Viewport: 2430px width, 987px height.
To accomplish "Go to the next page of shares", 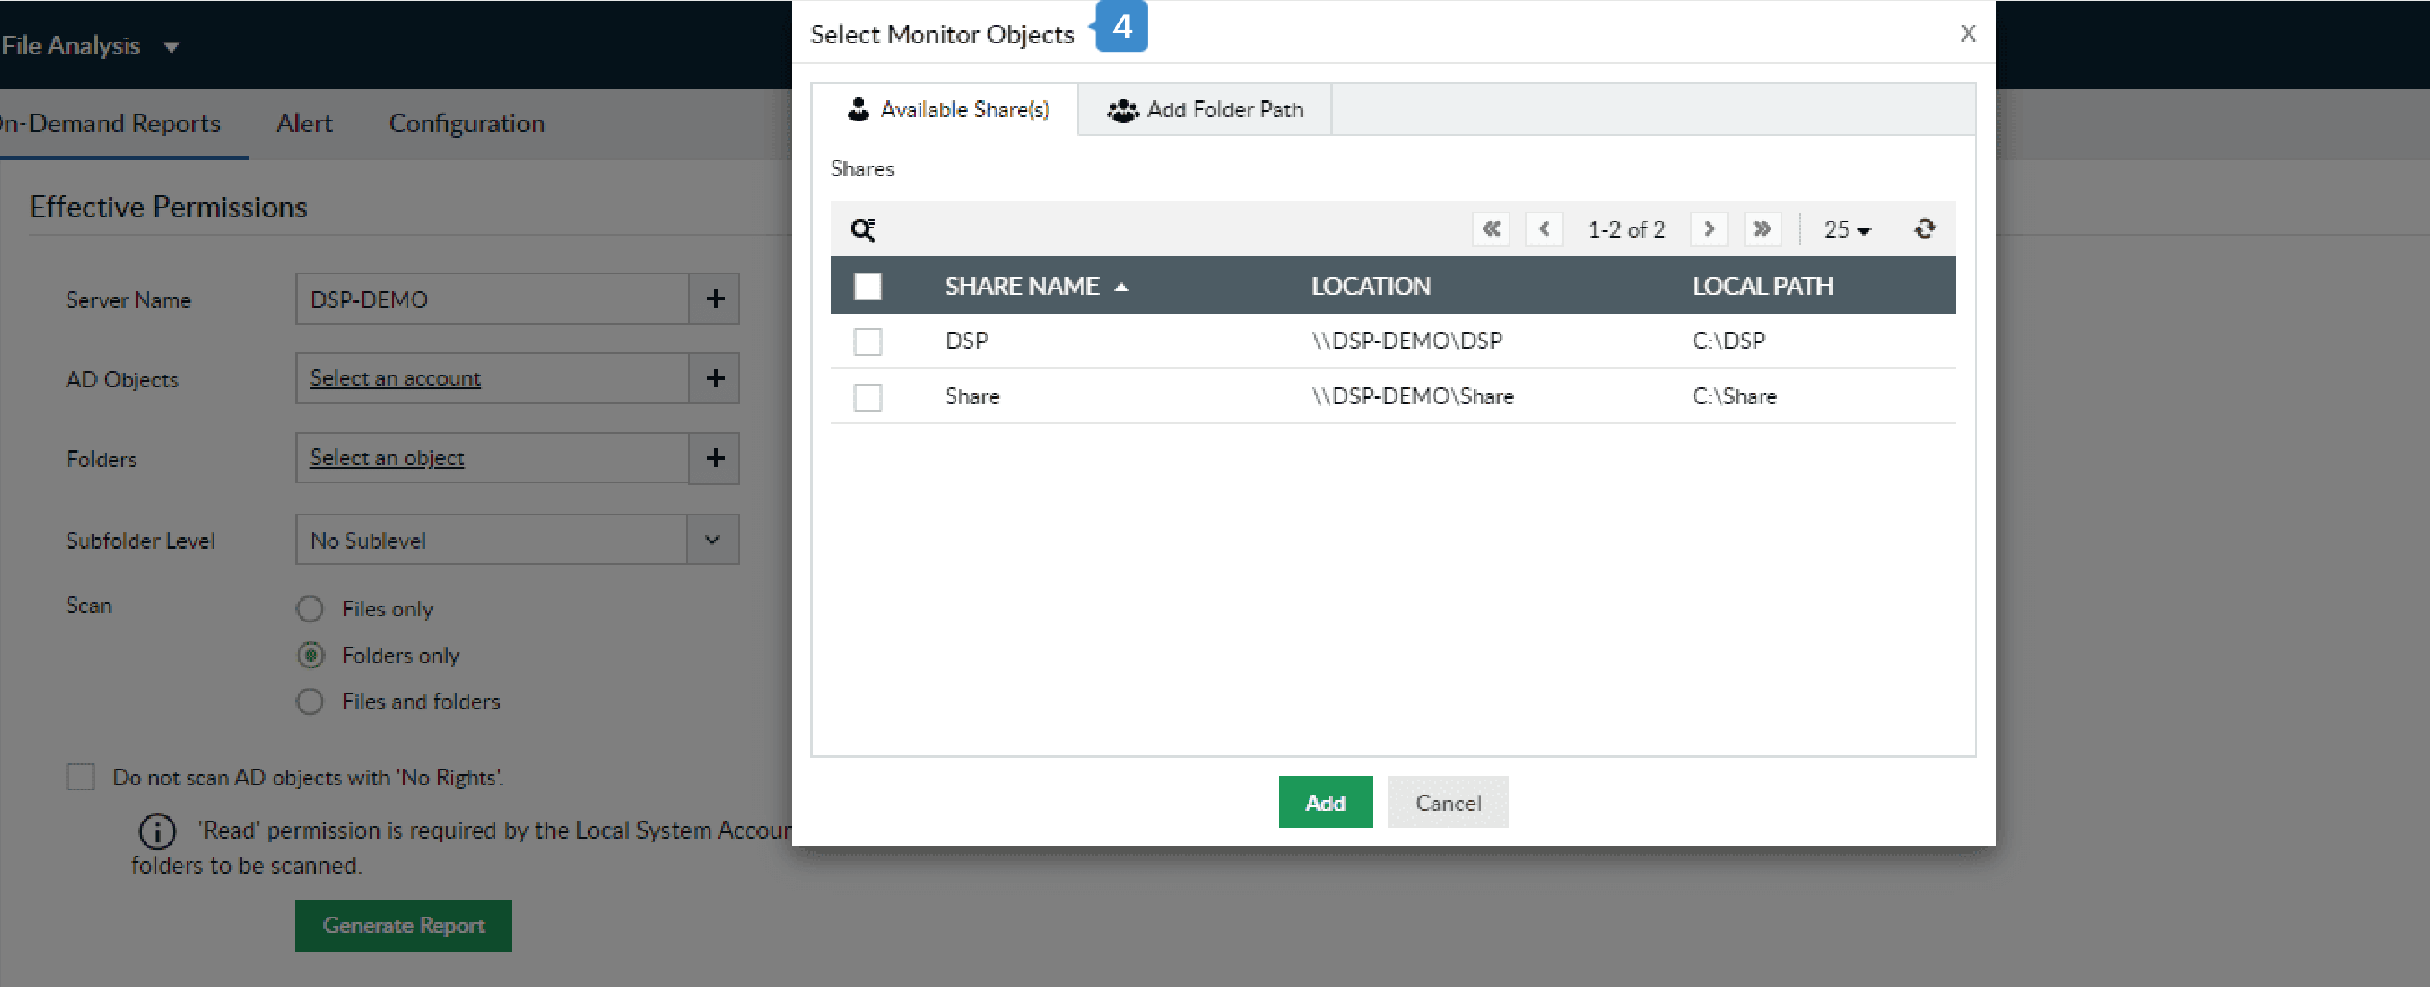I will pos(1707,229).
